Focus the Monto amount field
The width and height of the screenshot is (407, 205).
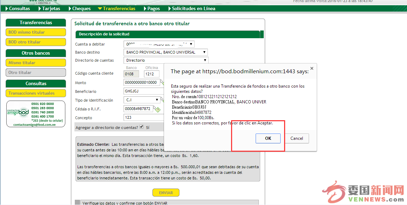pyautogui.click(x=142, y=83)
